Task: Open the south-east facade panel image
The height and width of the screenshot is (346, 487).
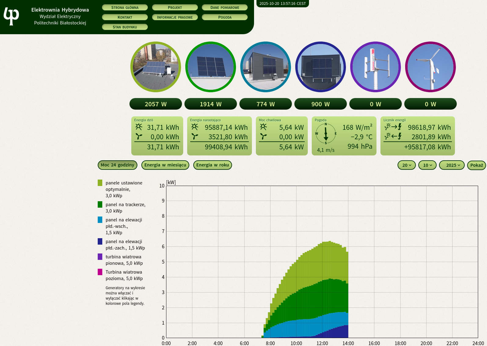Action: (x=266, y=67)
